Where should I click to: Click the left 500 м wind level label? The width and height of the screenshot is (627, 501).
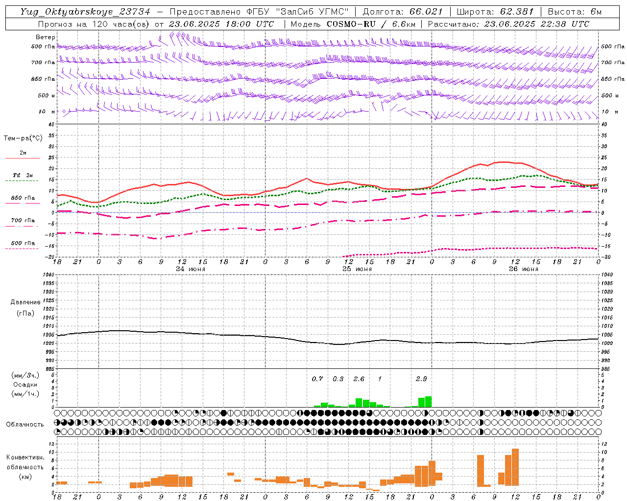(47, 95)
